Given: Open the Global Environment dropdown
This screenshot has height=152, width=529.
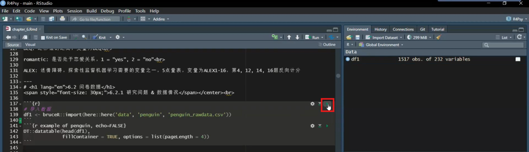Looking at the screenshot, I should (384, 45).
